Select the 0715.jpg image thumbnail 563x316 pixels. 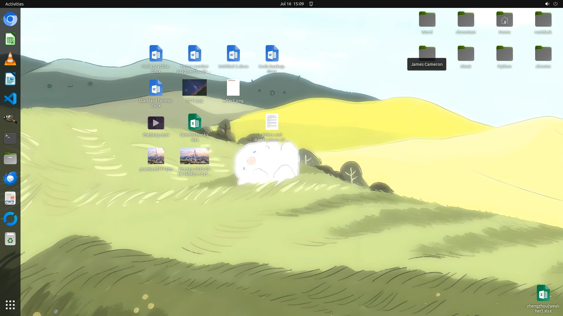194,87
